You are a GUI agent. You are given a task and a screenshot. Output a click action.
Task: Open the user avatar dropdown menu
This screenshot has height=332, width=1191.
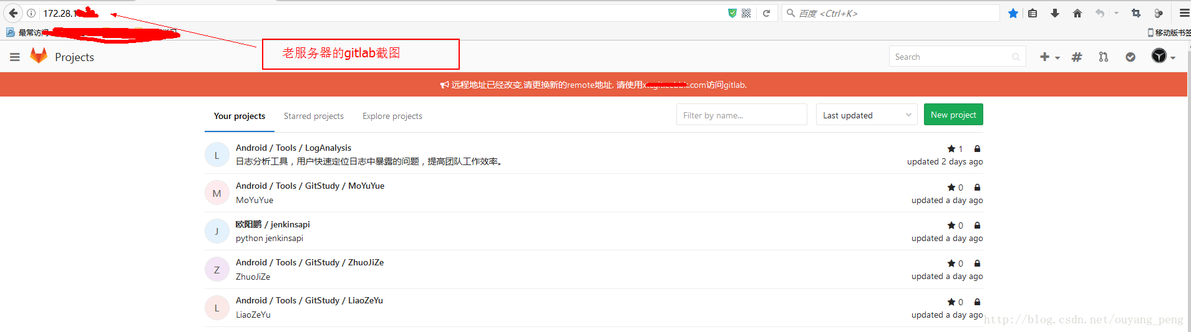coord(1163,57)
